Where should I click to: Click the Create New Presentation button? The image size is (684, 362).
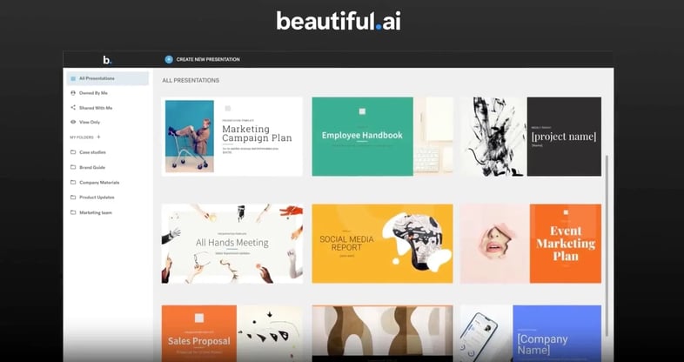(207, 59)
